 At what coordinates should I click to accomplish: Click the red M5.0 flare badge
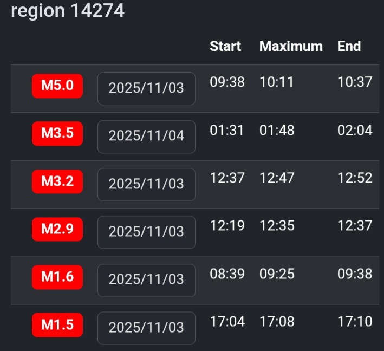(x=57, y=86)
